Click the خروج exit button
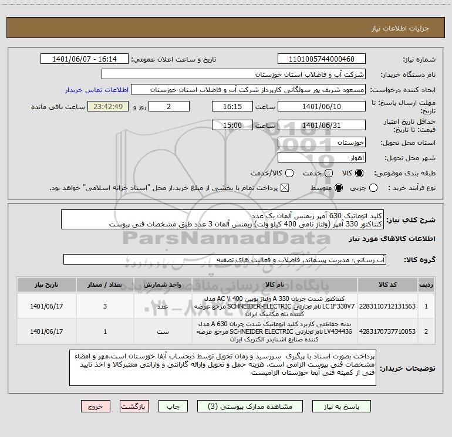The width and height of the screenshot is (452, 437). click(96, 406)
